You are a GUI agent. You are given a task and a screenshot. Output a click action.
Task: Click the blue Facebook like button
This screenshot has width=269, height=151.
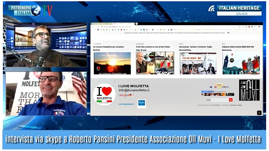click(205, 92)
